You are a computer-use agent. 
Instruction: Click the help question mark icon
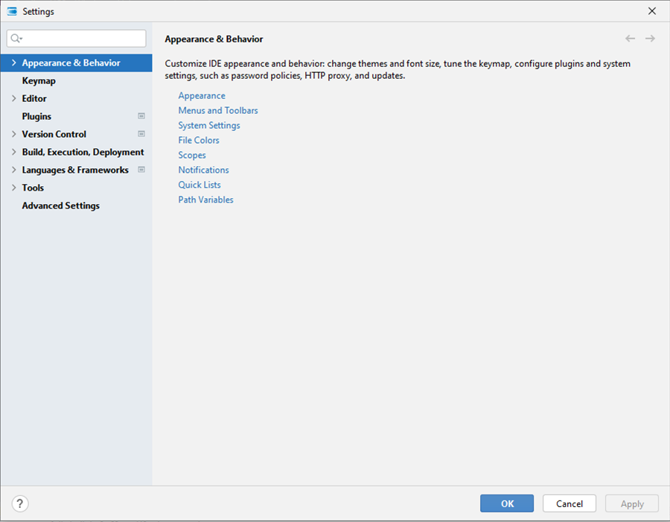(20, 503)
